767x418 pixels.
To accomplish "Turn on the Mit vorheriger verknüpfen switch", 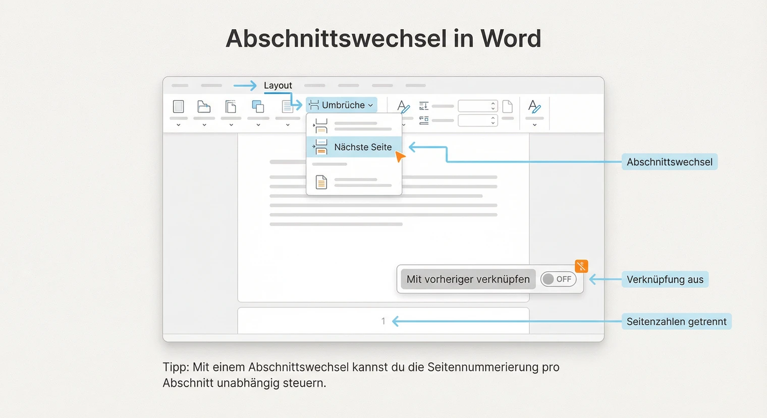I will tap(558, 279).
